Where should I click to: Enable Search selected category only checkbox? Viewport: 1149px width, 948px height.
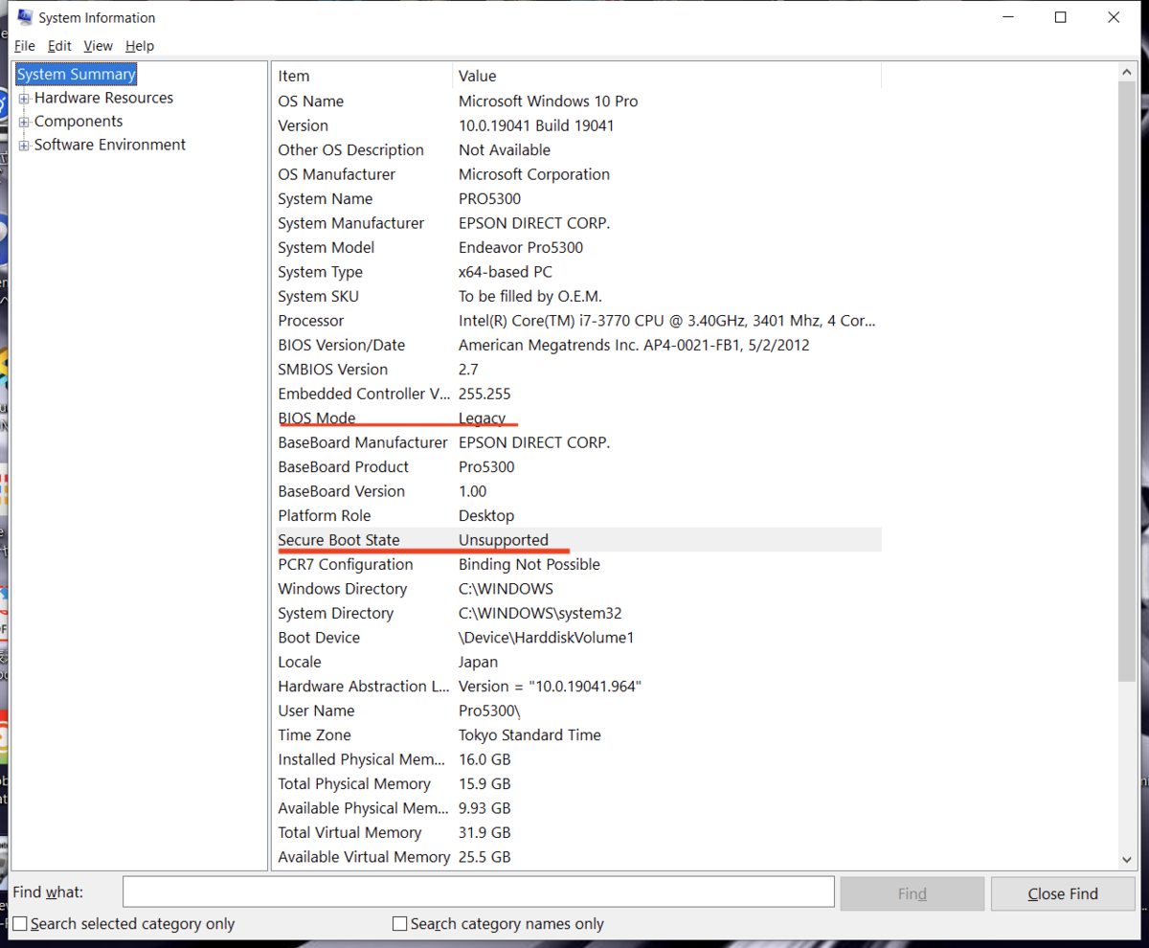(20, 924)
